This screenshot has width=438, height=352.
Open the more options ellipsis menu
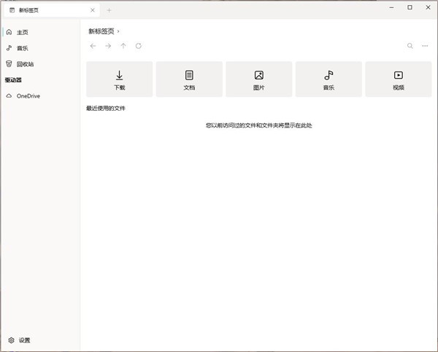pos(425,46)
